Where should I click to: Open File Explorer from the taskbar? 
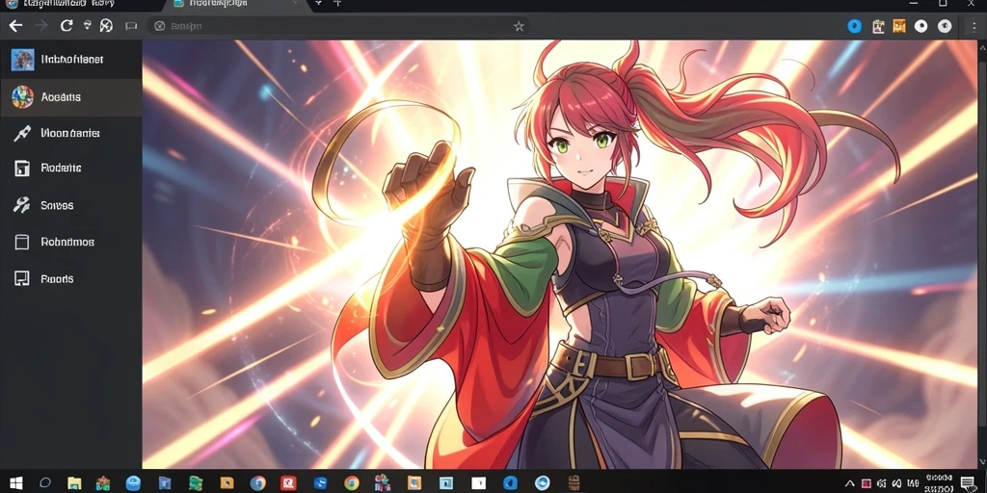(x=74, y=483)
